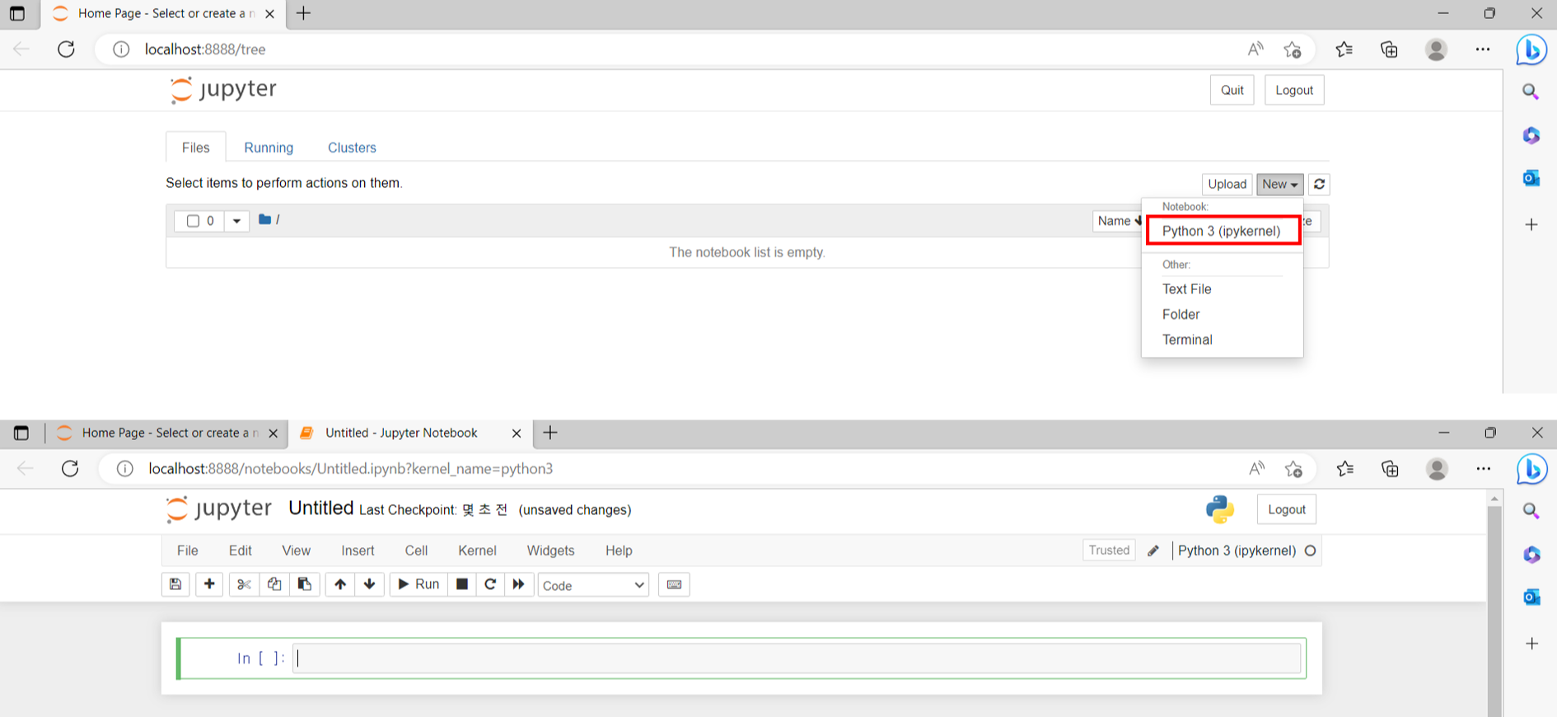This screenshot has height=717, width=1557.
Task: Click the pencil edit icon beside Trusted
Action: (1153, 551)
